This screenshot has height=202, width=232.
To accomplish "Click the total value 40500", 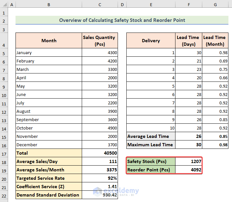I will tap(100, 153).
